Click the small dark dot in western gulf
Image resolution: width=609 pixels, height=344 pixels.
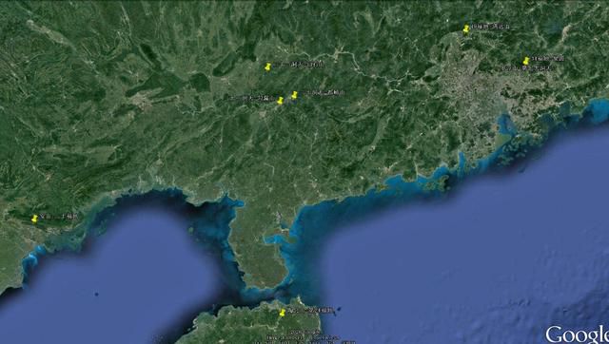pyautogui.click(x=96, y=295)
